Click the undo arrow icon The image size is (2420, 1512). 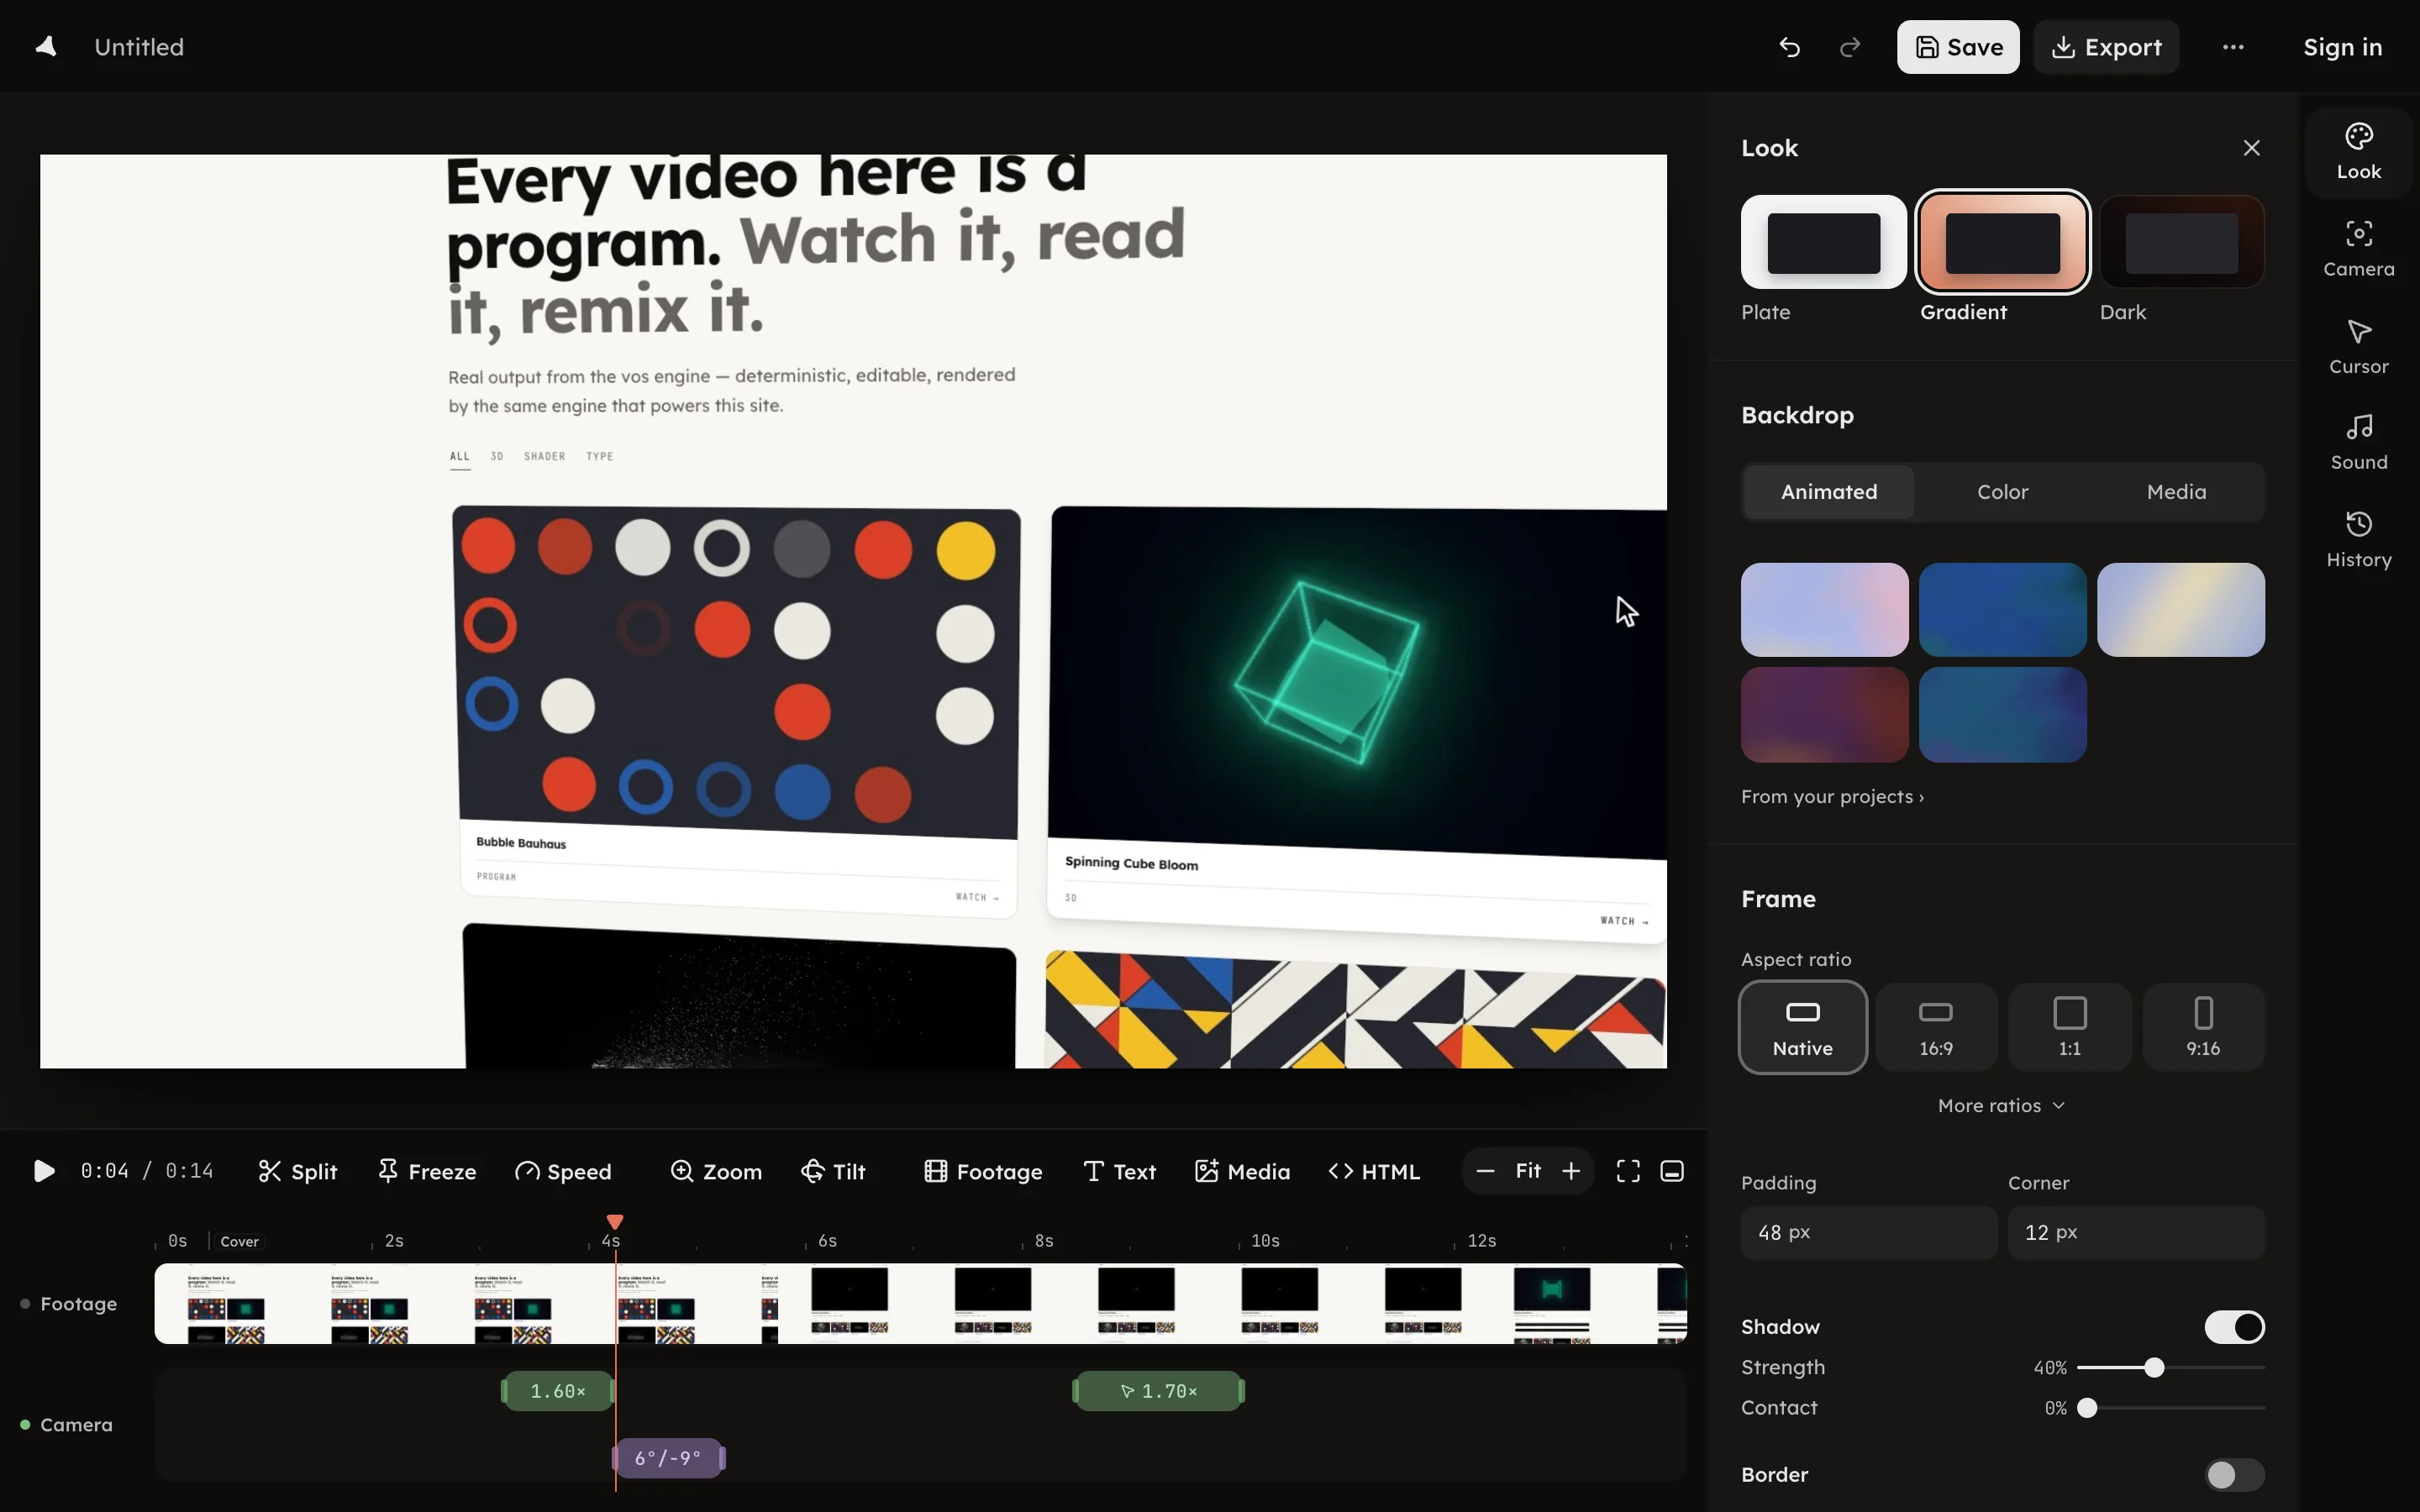coord(1789,47)
